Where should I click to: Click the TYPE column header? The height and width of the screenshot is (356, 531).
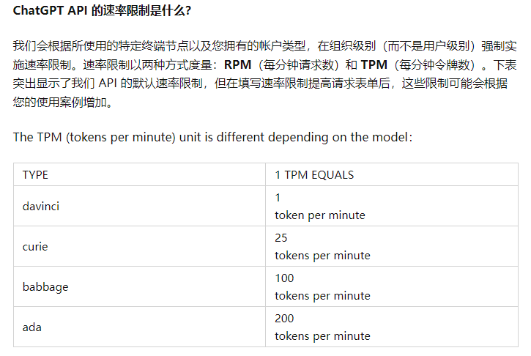(35, 175)
